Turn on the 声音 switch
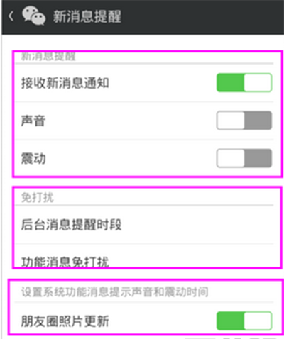 244,121
